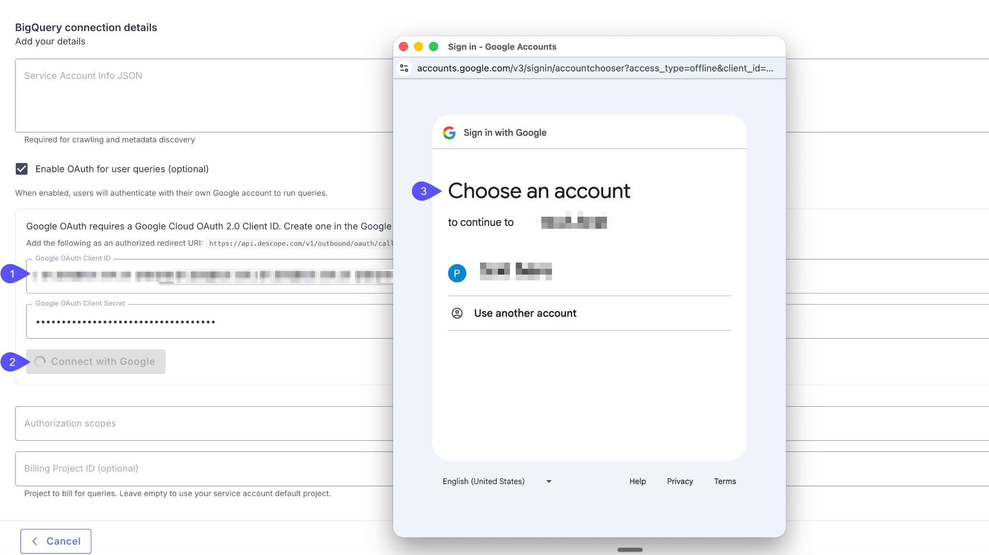989x555 pixels.
Task: Click the Choose an account heading
Action: point(539,191)
